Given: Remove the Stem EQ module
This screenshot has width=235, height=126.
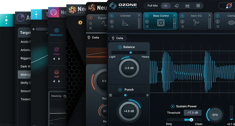Looking at the screenshot, I should (x=210, y=15).
